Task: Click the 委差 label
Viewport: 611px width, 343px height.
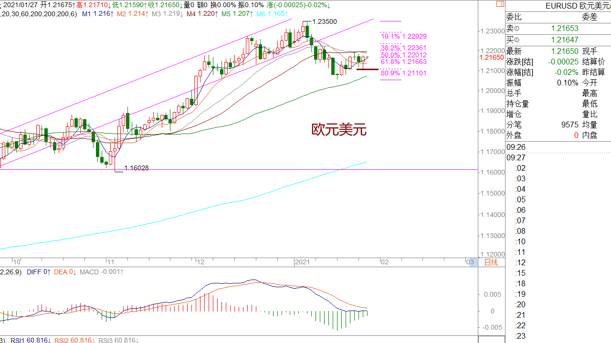Action: point(590,17)
